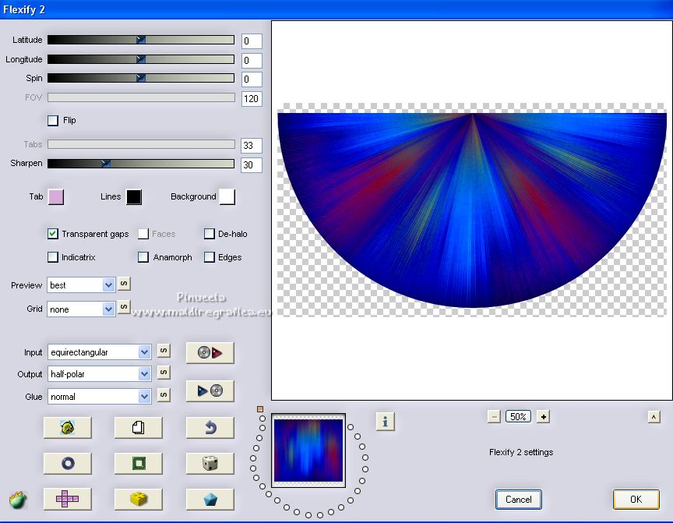Click the Tabs value field
The image size is (673, 523).
[x=252, y=146]
